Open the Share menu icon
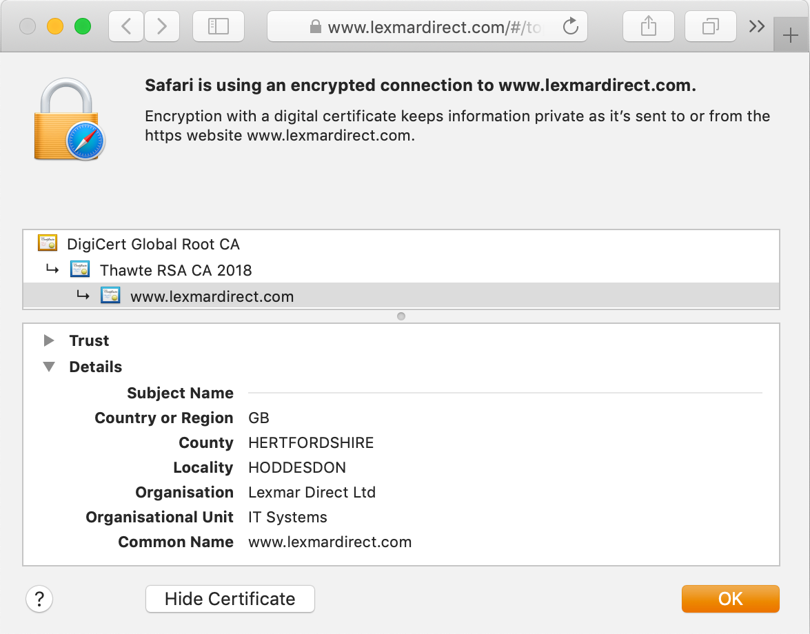The width and height of the screenshot is (810, 634). [648, 26]
